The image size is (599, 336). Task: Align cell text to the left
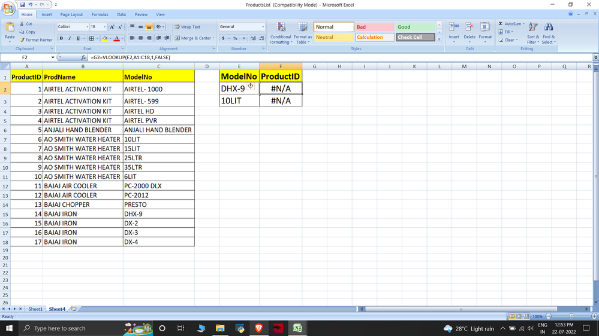pyautogui.click(x=132, y=38)
